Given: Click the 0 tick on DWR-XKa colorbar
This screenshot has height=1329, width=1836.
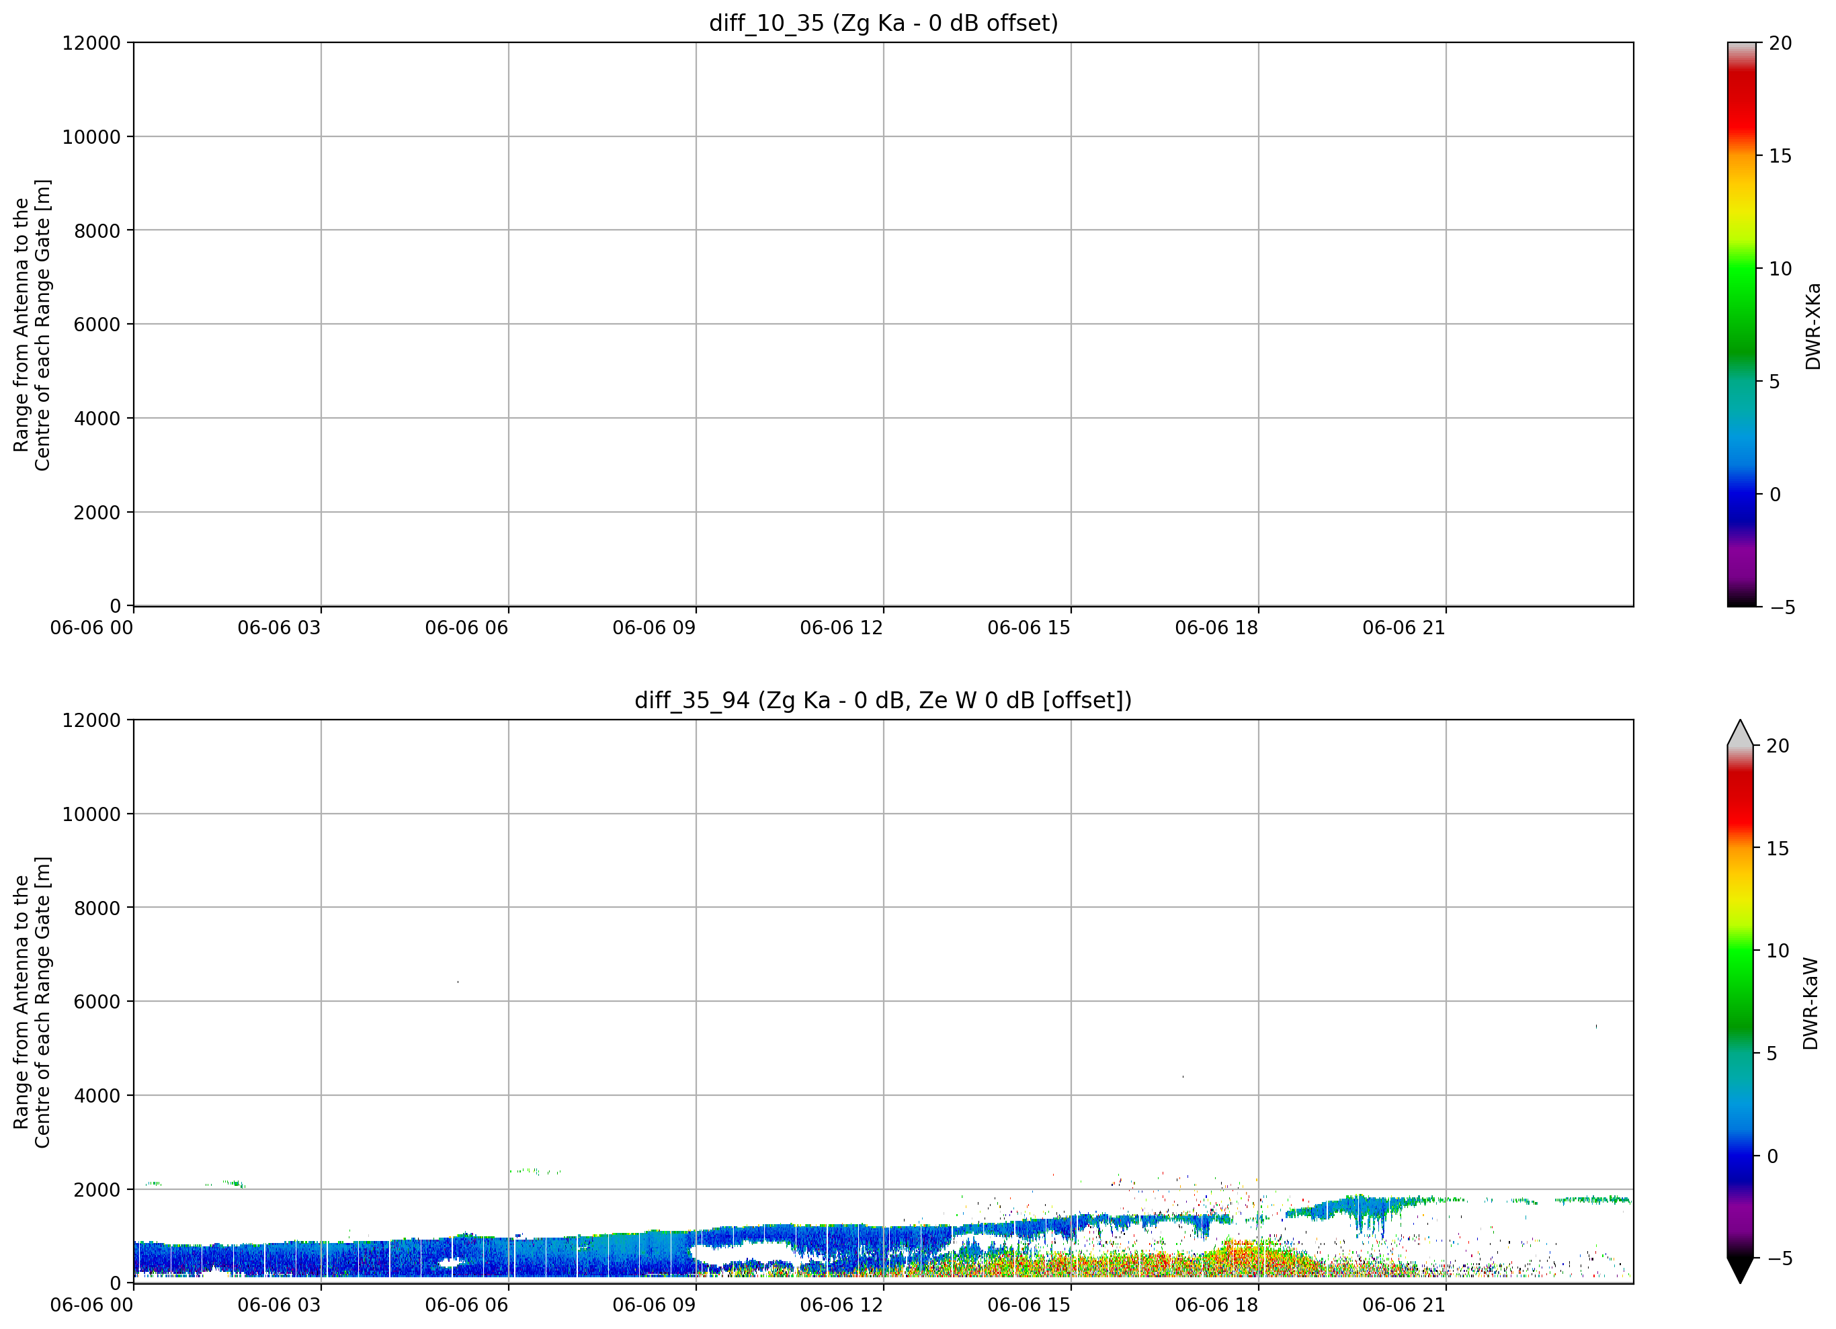Looking at the screenshot, I should 1774,495.
